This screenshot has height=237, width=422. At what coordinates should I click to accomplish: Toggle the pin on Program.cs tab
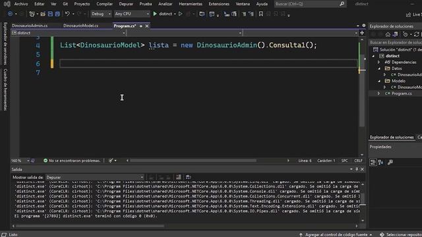(140, 26)
